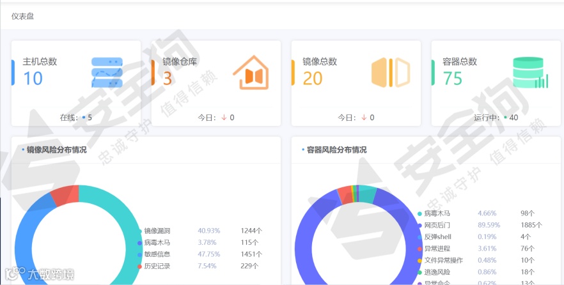
Task: Click the blue server icon for 主机总数
Action: 107,73
